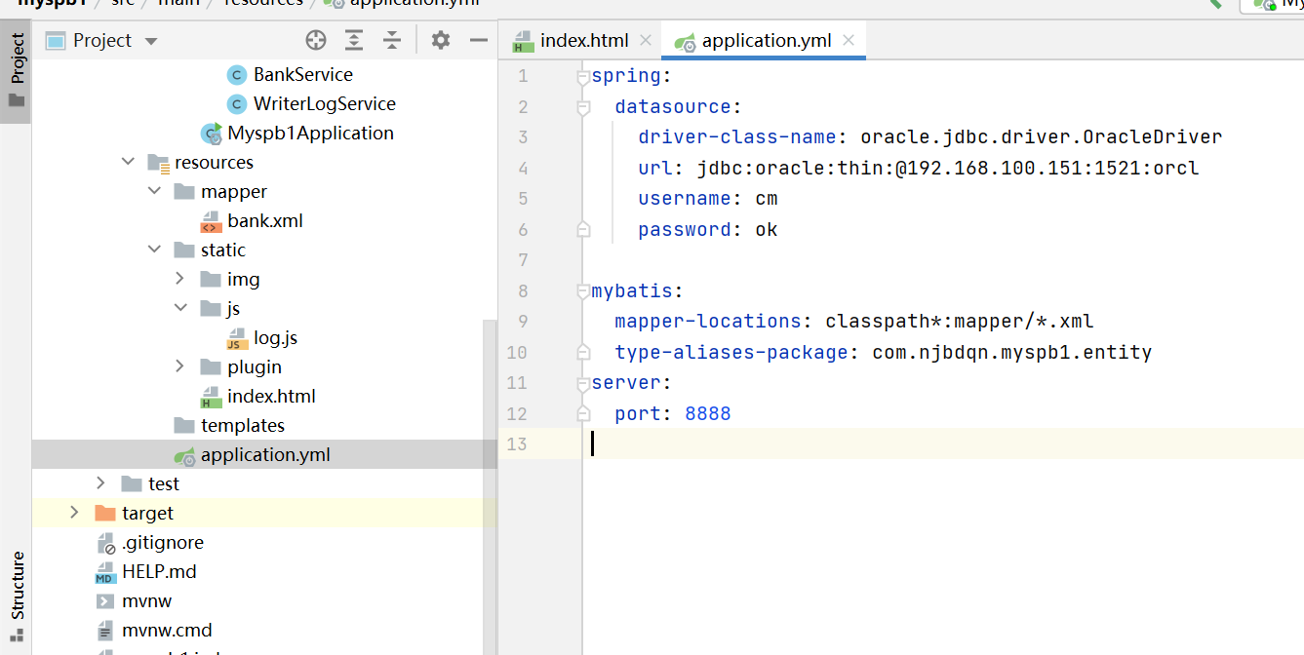Expand the img folder
The image size is (1304, 655).
click(x=179, y=279)
